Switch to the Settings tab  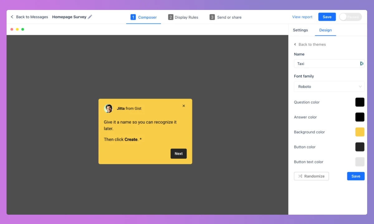pyautogui.click(x=300, y=30)
